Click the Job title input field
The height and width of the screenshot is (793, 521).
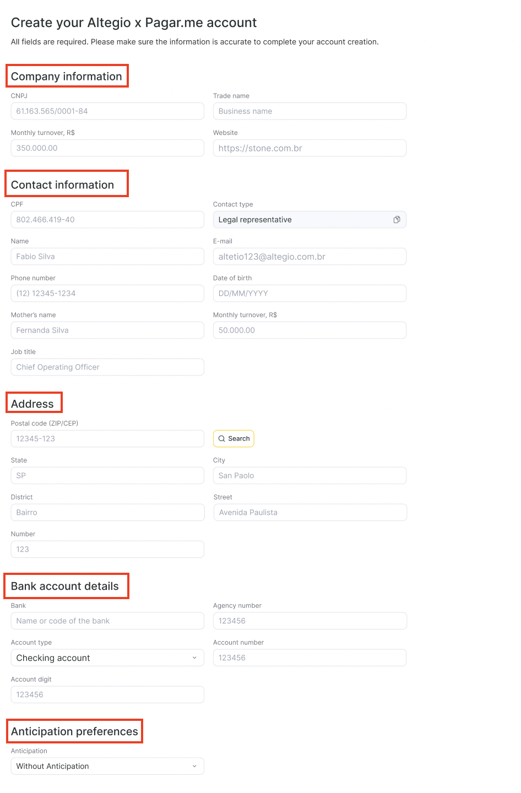pyautogui.click(x=107, y=367)
